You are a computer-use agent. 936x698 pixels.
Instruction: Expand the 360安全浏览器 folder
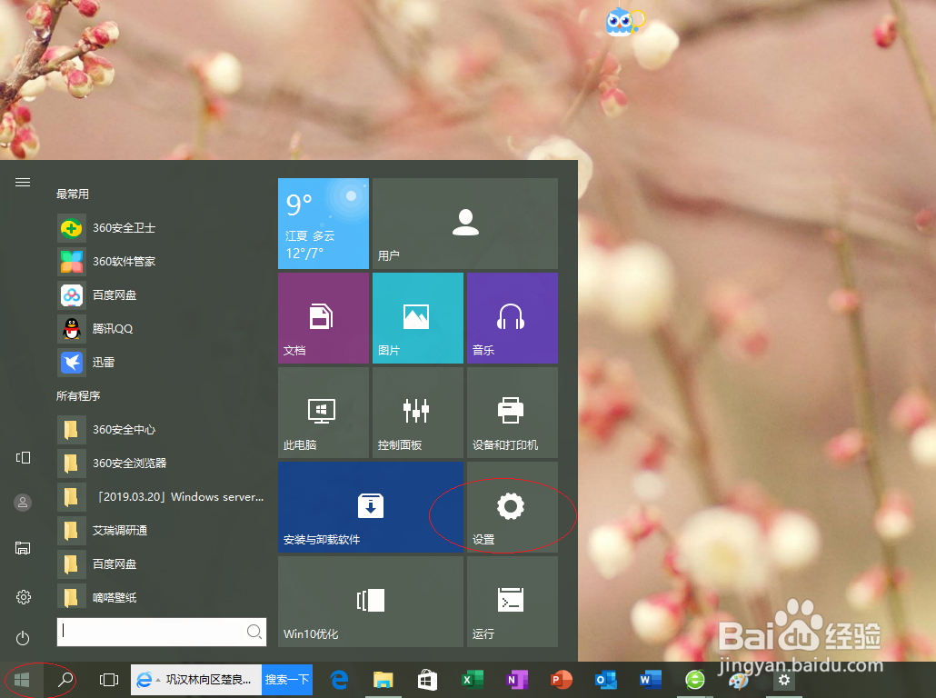tap(161, 464)
